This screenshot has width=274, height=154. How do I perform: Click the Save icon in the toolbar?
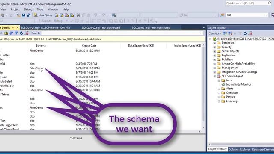(x=24, y=15)
